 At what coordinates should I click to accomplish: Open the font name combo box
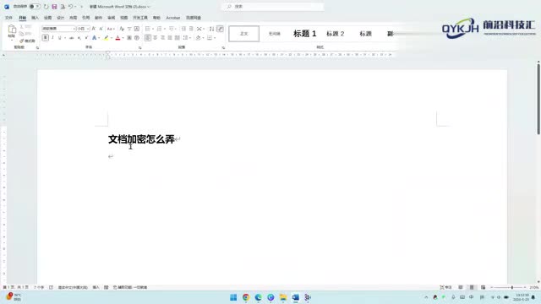coord(58,29)
